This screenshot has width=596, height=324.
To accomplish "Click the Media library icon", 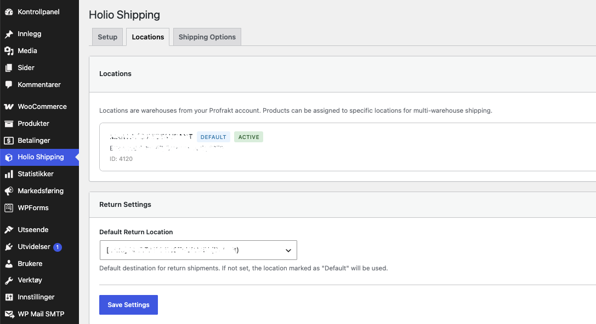I will coord(9,51).
